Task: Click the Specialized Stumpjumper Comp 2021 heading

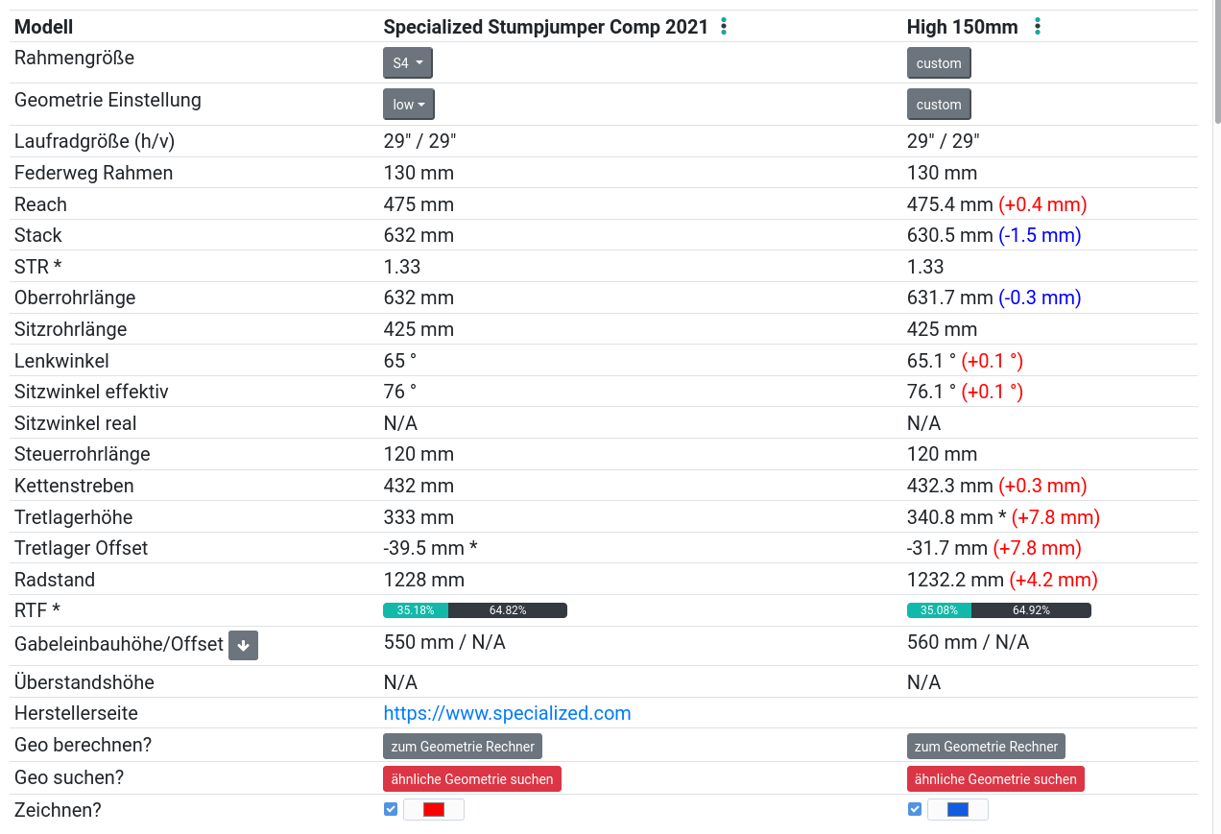Action: point(545,27)
